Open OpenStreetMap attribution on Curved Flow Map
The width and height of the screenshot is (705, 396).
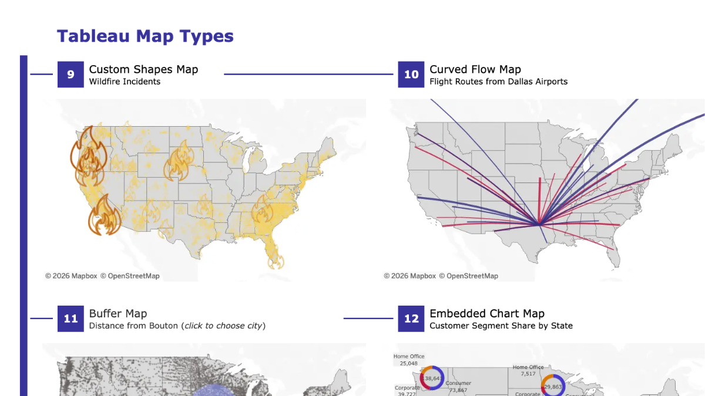[468, 276]
